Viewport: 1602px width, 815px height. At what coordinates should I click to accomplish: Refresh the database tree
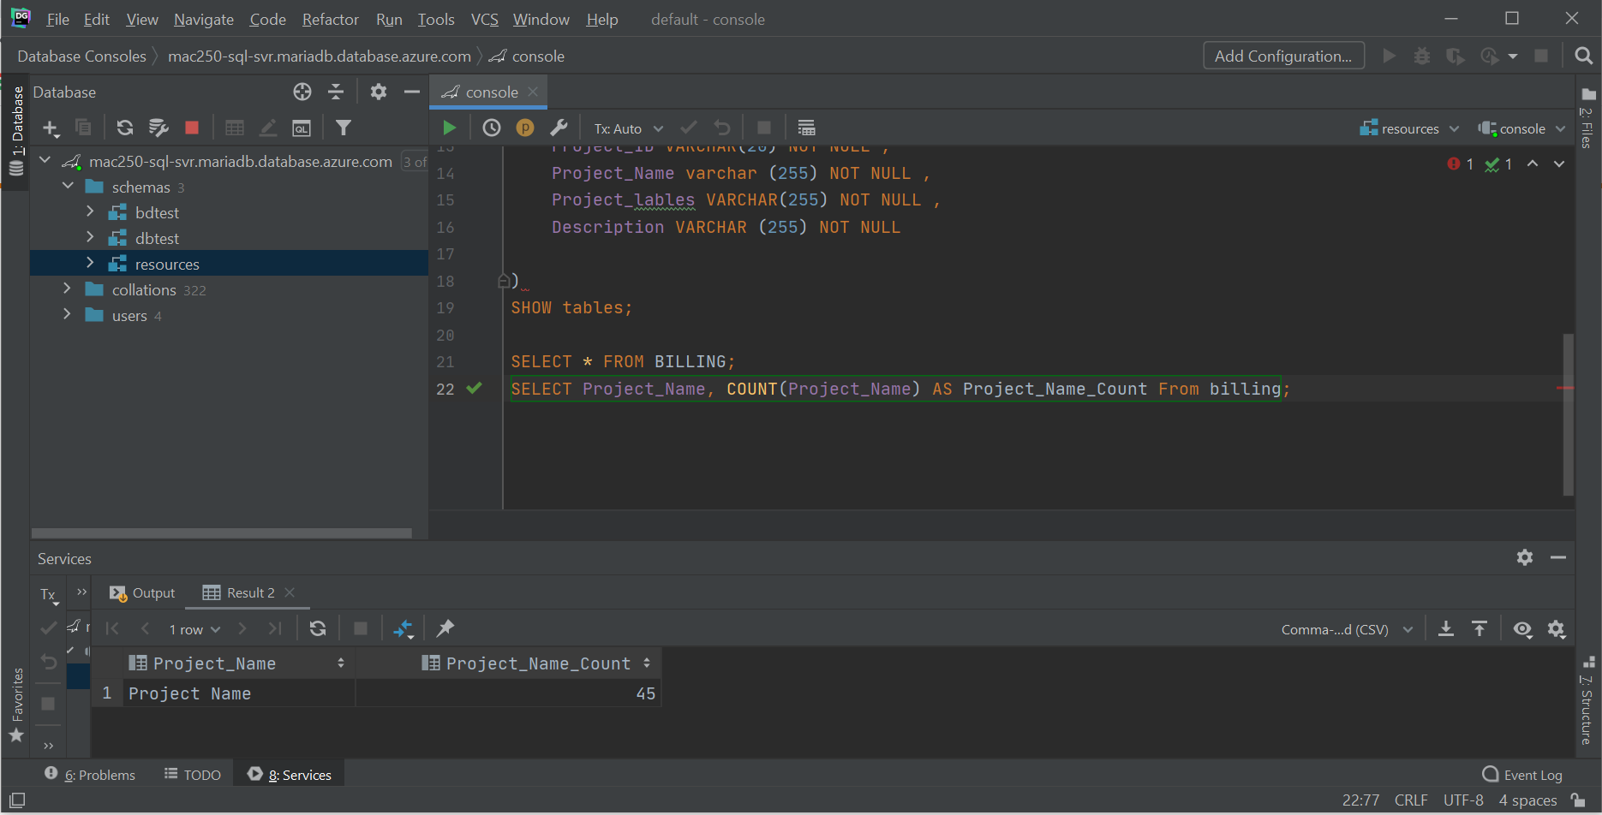(125, 128)
